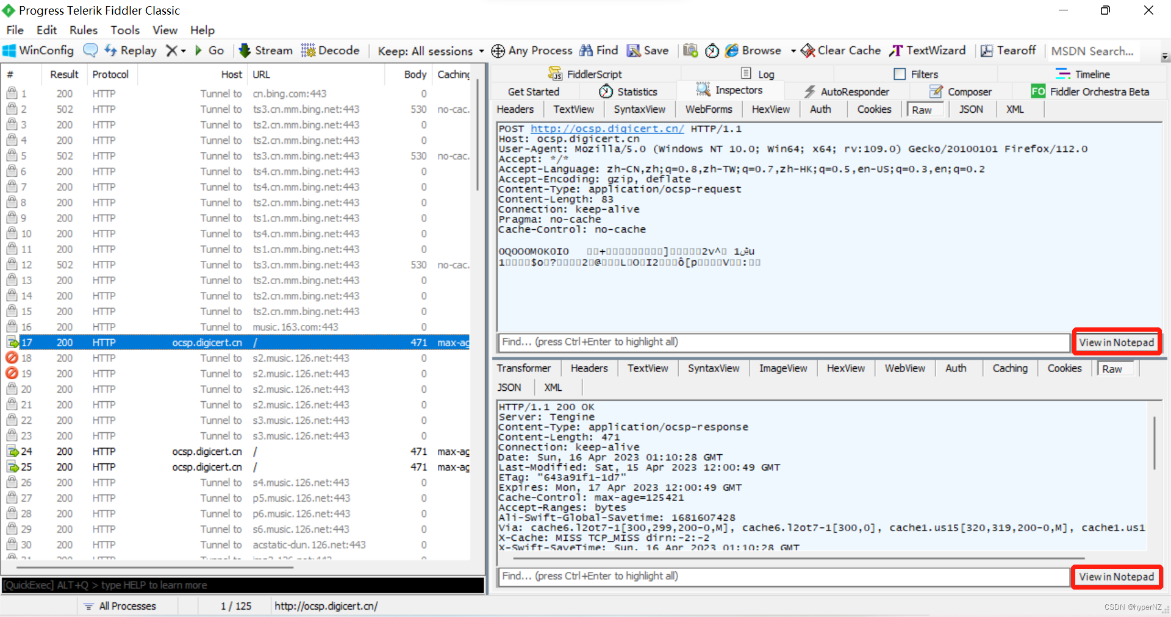Expand the Browse dropdown arrow

pyautogui.click(x=793, y=51)
